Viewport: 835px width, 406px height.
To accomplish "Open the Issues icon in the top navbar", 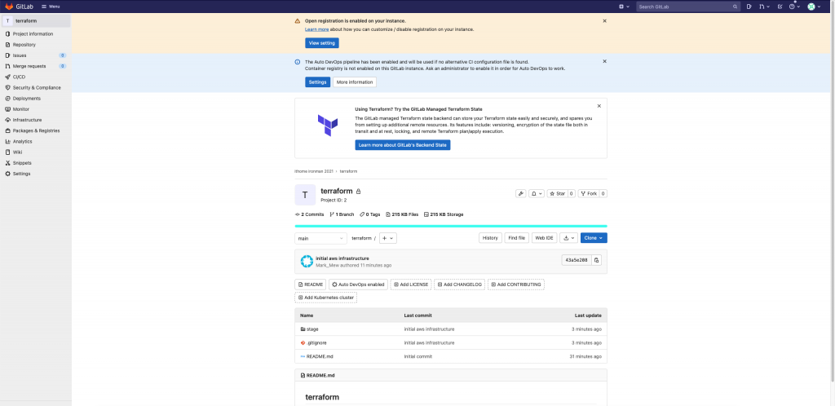I will click(x=749, y=7).
